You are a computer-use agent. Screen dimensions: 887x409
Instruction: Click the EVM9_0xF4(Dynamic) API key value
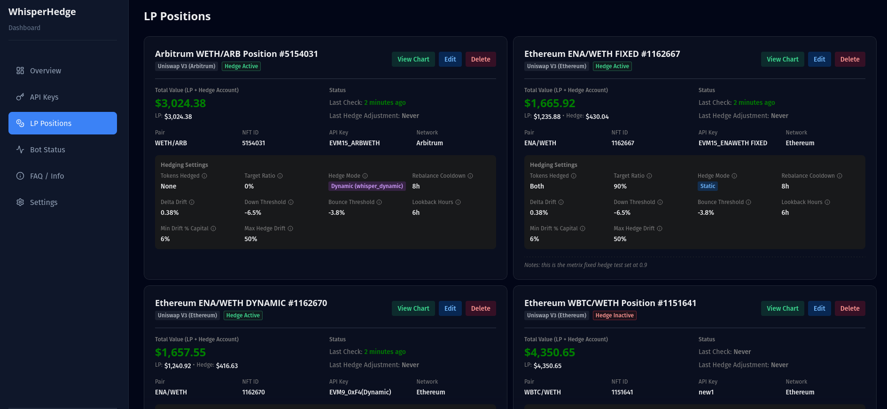pos(360,392)
